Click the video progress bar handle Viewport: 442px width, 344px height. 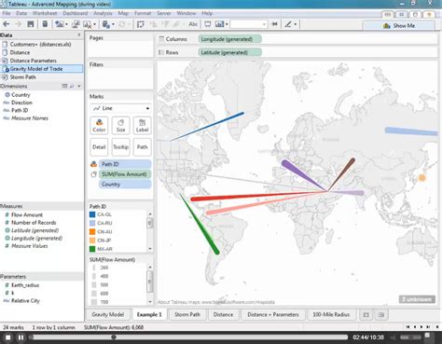pyautogui.click(x=114, y=337)
